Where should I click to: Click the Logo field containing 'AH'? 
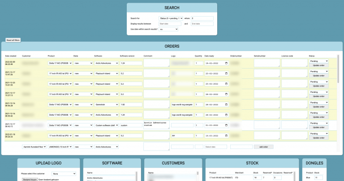click(182, 135)
